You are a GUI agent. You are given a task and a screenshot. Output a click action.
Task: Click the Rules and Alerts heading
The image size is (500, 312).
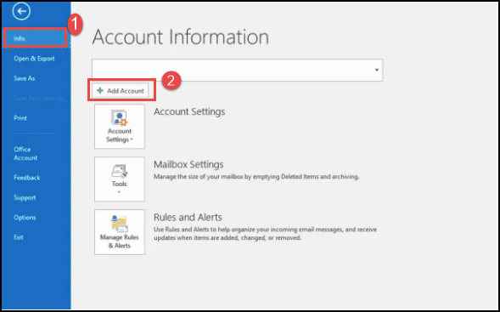[188, 217]
